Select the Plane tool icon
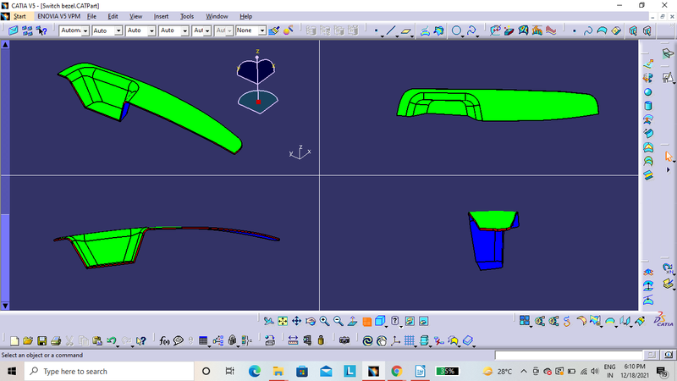The width and height of the screenshot is (677, 381). tap(405, 30)
